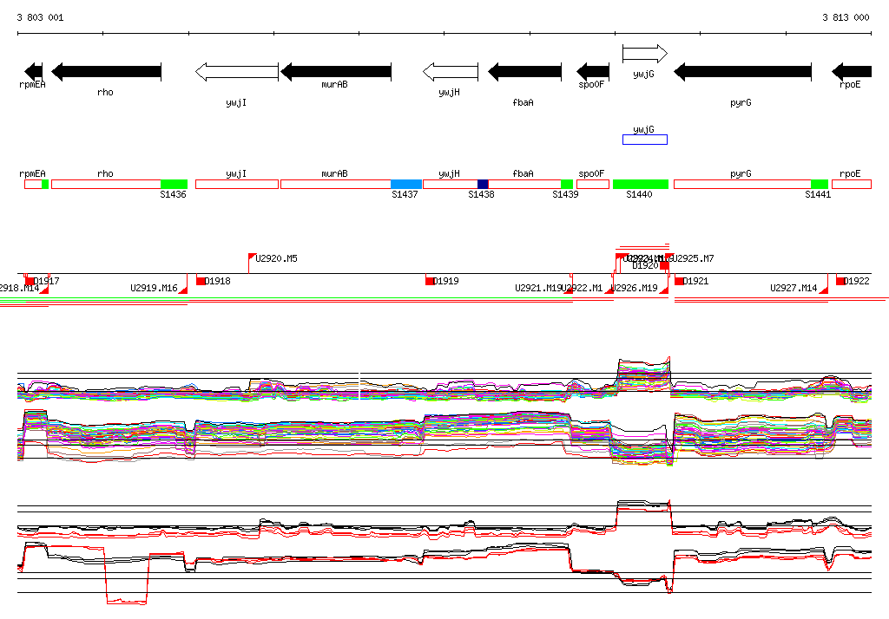Select the red outlined rpoE segment box
The width and height of the screenshot is (889, 619).
(852, 184)
